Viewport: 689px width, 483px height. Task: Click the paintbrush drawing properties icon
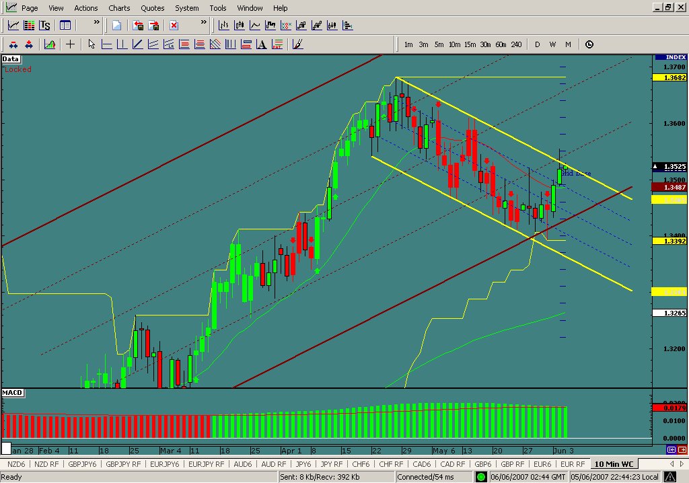coord(297,44)
